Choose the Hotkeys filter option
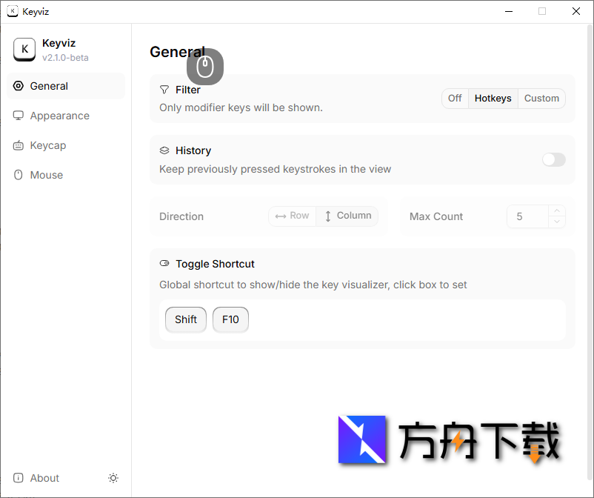Image resolution: width=594 pixels, height=498 pixels. (x=493, y=99)
